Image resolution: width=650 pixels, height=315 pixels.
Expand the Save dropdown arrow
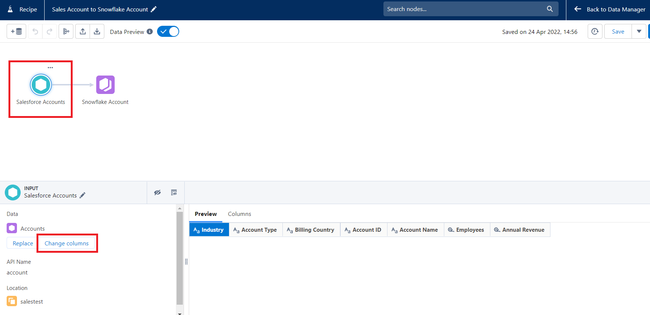[x=639, y=32]
